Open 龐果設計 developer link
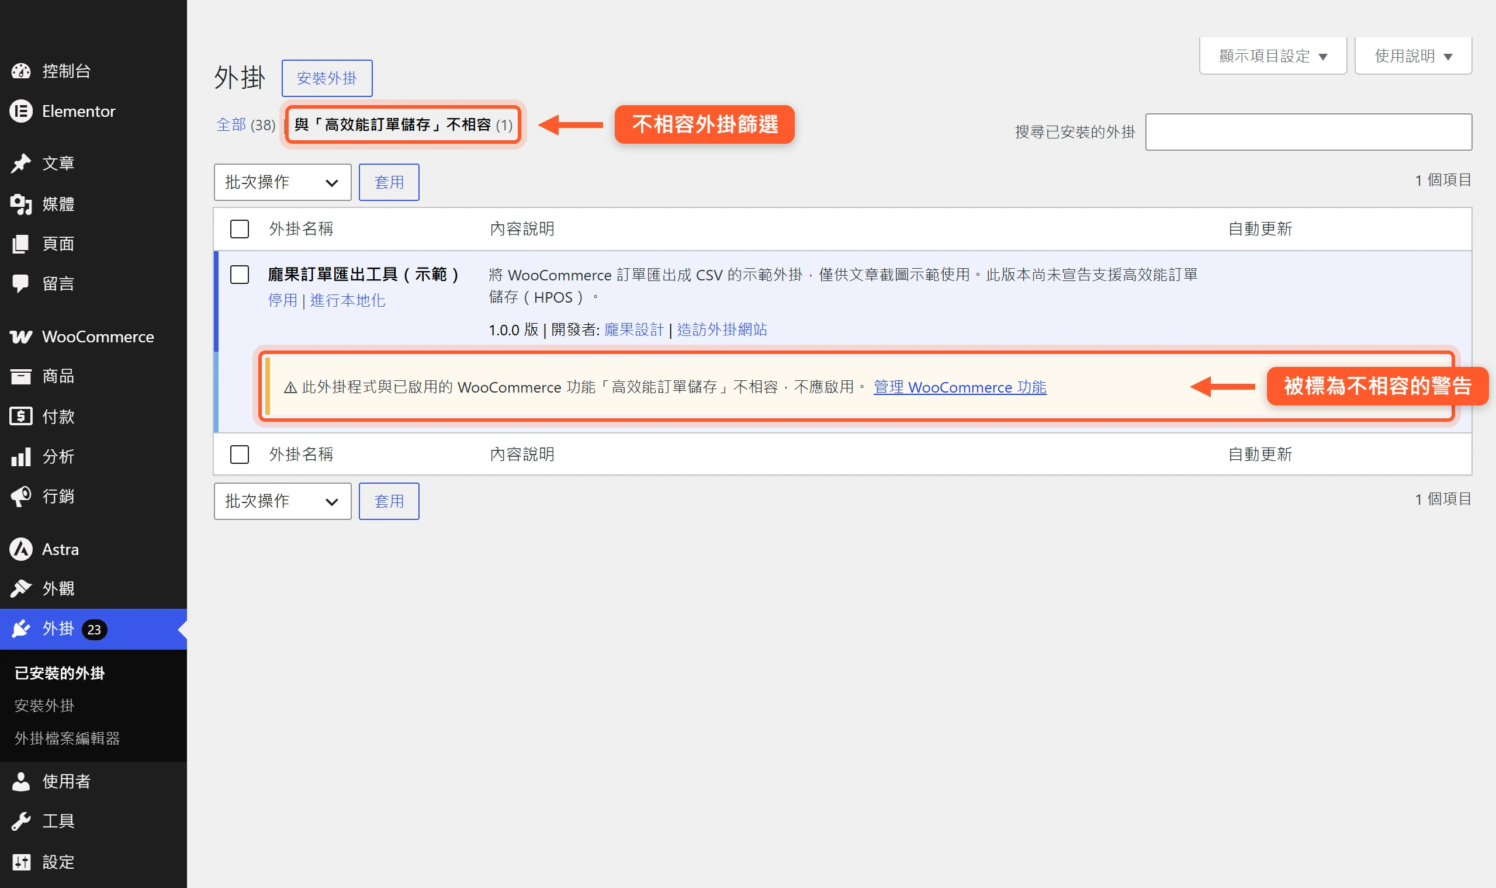This screenshot has height=888, width=1496. [x=633, y=329]
